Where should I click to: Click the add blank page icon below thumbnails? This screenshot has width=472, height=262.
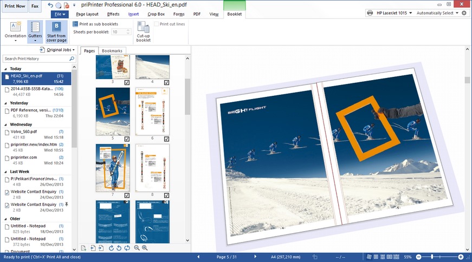coord(83,248)
